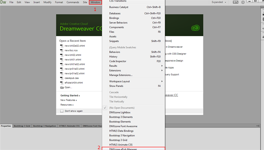Switch to DMXzone Font Awesome tab
This screenshot has height=150, width=264.
pyautogui.click(x=92, y=126)
